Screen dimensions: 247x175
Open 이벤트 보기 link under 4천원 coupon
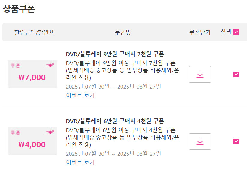80,163
